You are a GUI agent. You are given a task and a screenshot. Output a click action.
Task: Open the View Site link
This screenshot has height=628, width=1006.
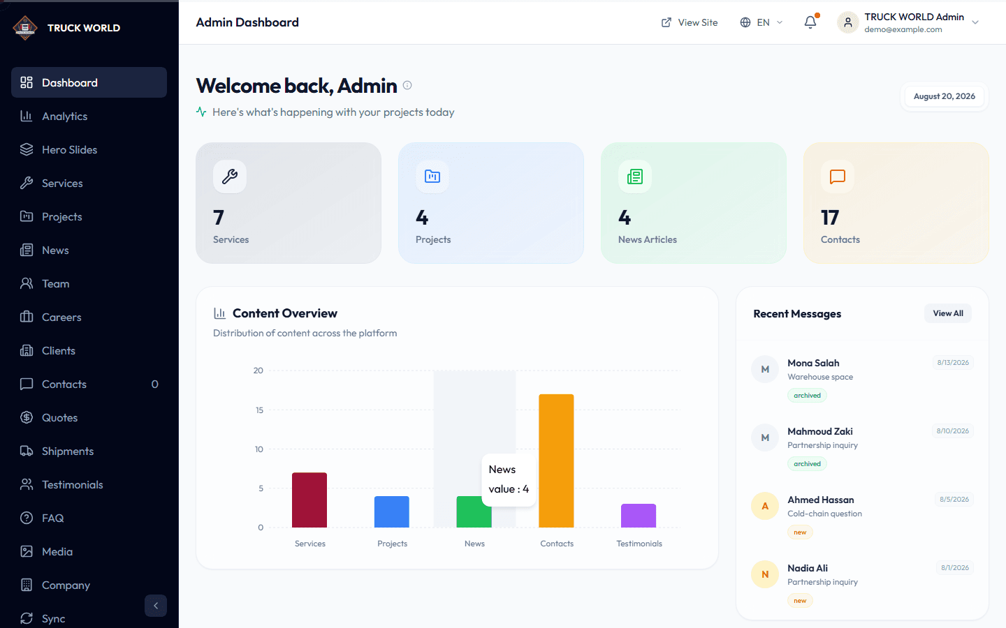pos(690,22)
